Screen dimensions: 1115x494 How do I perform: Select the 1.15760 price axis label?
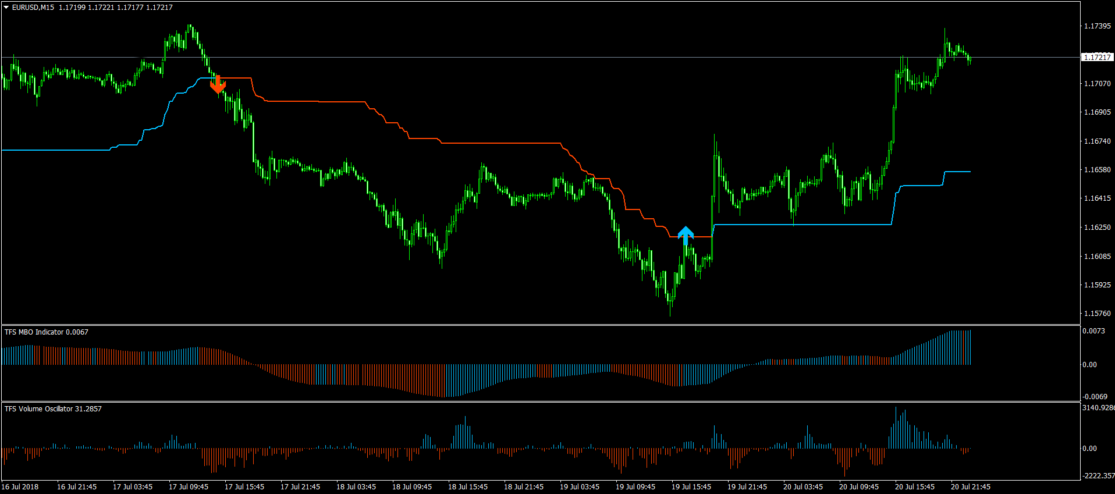pyautogui.click(x=1097, y=314)
